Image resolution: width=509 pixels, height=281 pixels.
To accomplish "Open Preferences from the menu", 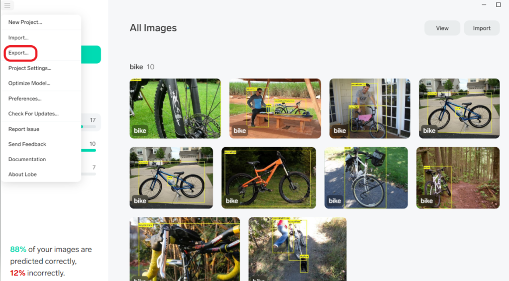I will (x=25, y=98).
